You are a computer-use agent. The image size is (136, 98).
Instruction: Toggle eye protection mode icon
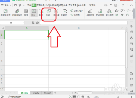pyautogui.click(x=88, y=97)
